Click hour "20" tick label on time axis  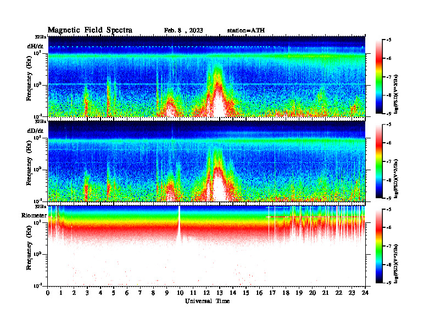point(312,293)
